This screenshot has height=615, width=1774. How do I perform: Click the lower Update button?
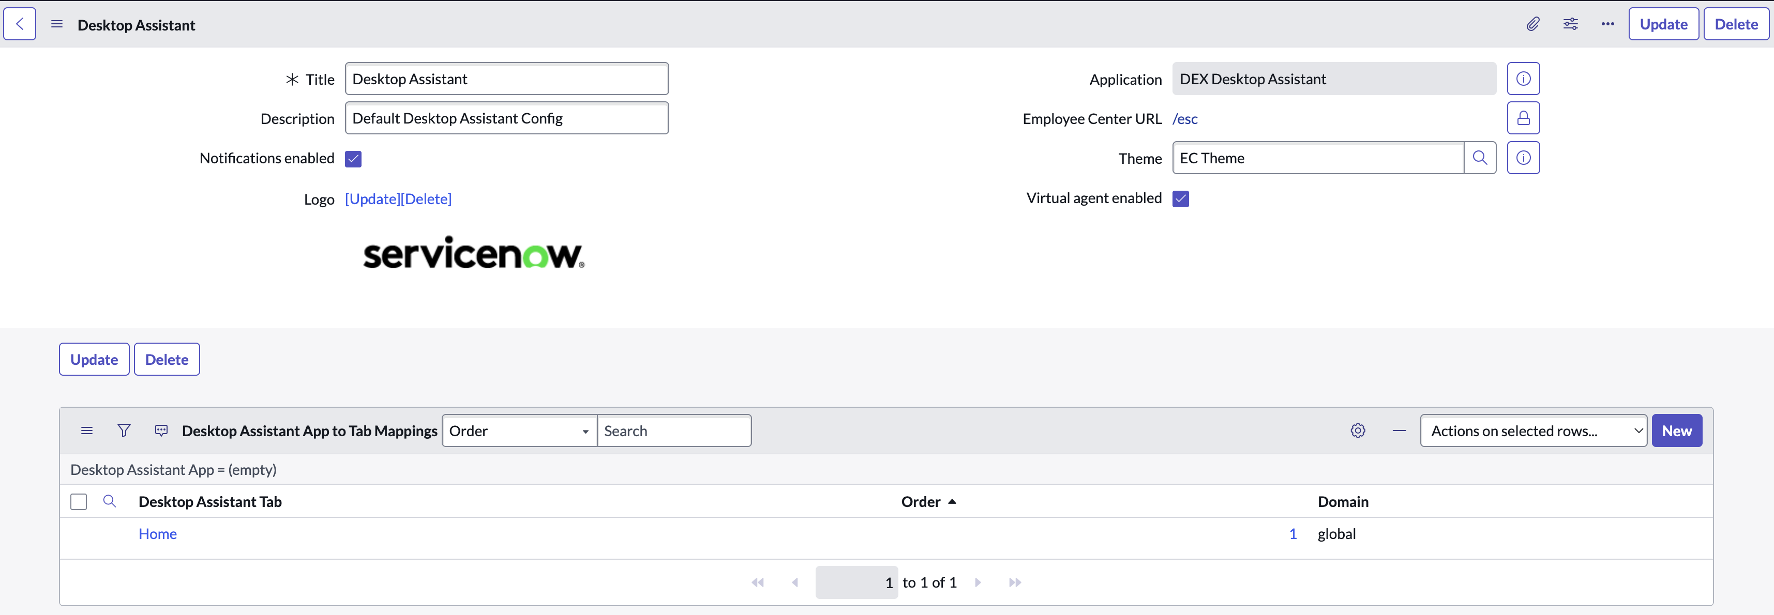pyautogui.click(x=94, y=359)
